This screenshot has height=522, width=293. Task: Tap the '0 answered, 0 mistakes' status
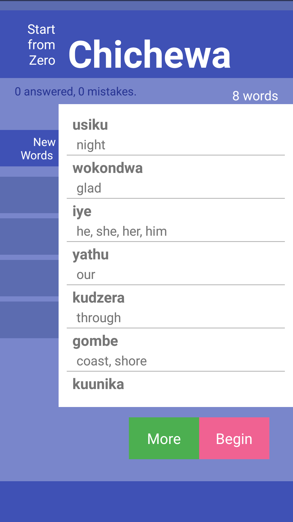tap(75, 92)
